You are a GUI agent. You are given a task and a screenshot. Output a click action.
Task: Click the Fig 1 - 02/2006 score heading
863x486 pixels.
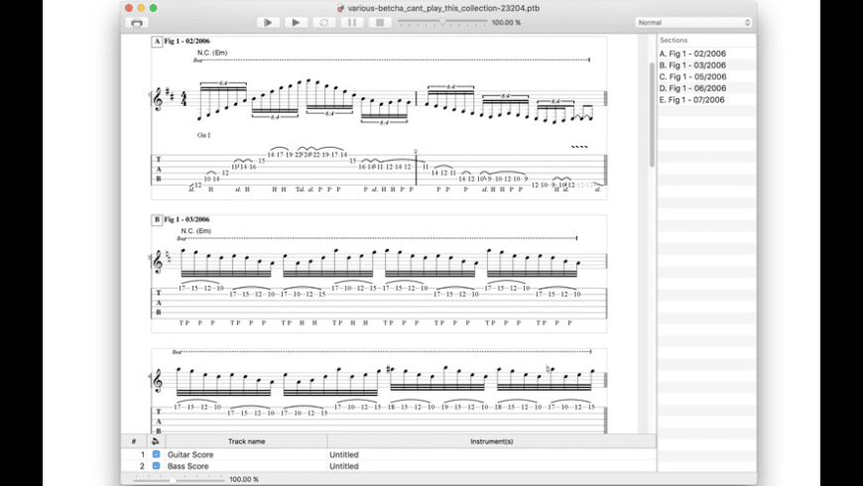[x=187, y=42]
